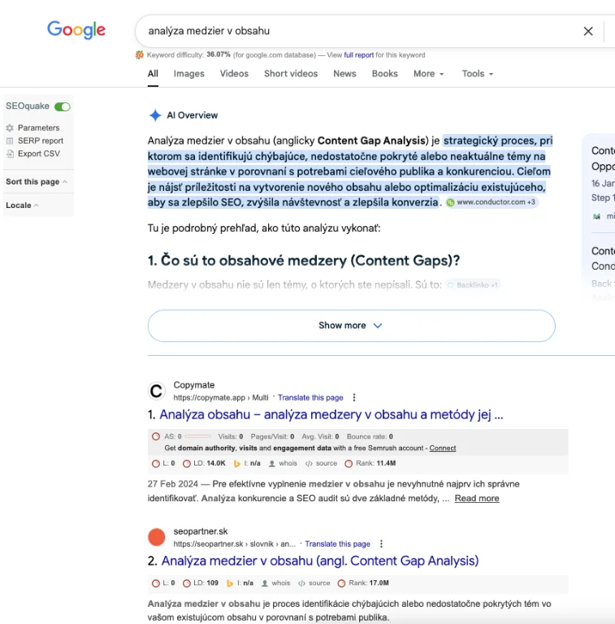Open the Tools dropdown
This screenshot has height=624, width=615.
coord(477,74)
